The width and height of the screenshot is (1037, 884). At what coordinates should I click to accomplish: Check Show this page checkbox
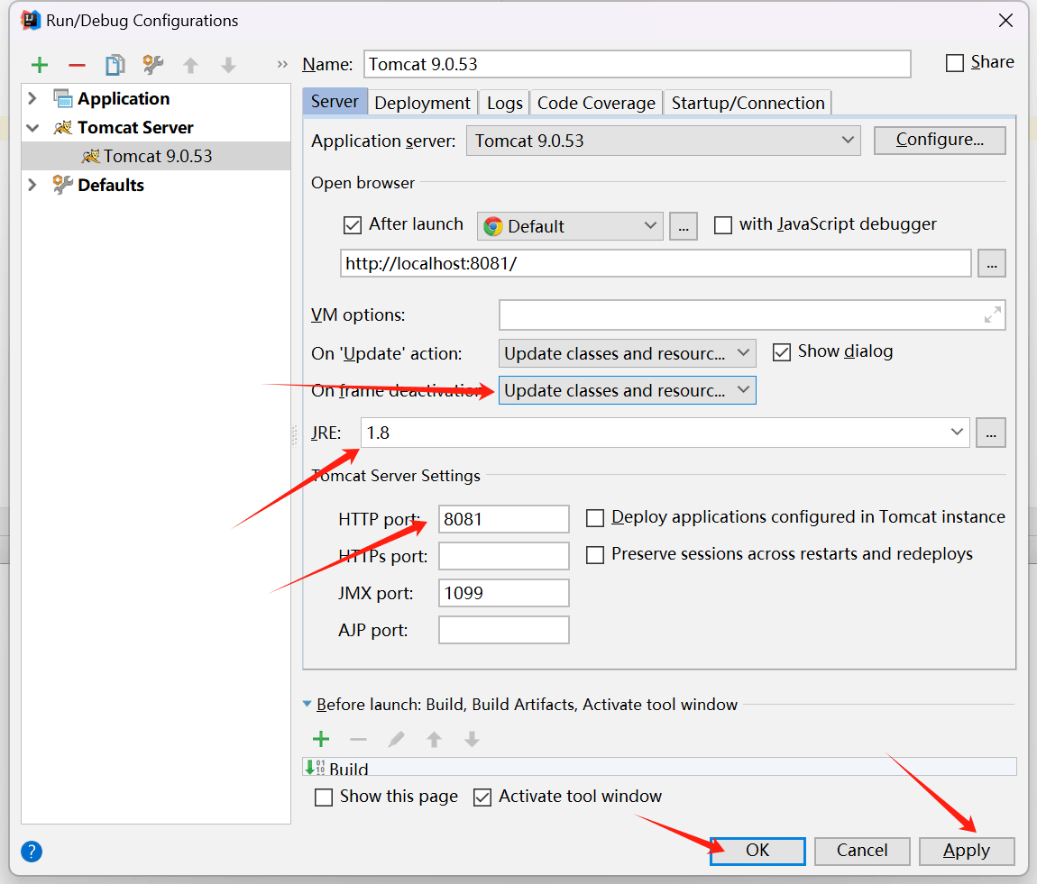[x=324, y=797]
